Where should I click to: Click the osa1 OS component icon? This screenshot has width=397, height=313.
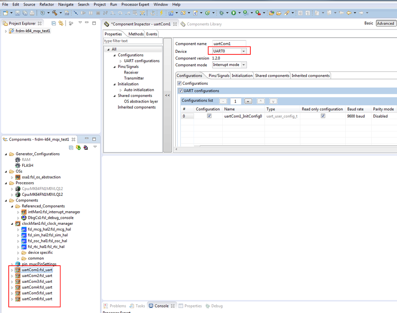pos(17,177)
